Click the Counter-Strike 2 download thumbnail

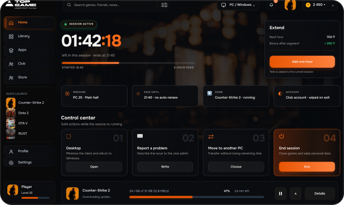(x=72, y=193)
